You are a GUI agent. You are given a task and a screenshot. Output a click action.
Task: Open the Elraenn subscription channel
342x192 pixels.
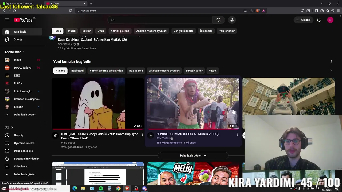(22, 107)
